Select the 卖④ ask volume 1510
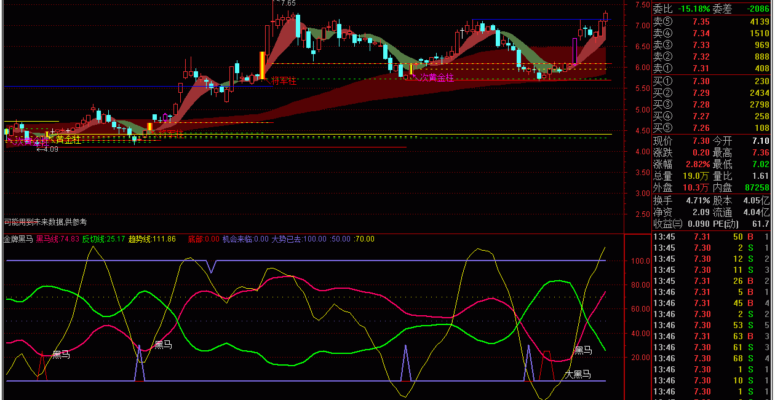Screen dimensions: 775x400 click(x=760, y=33)
